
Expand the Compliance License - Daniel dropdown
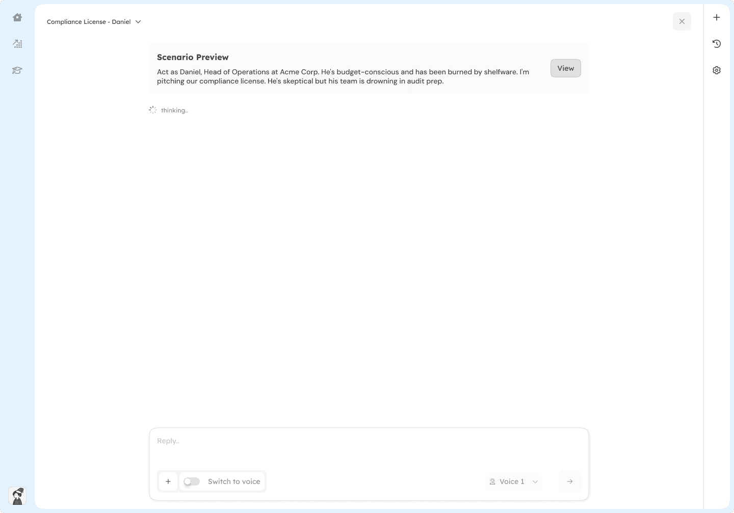pos(94,22)
